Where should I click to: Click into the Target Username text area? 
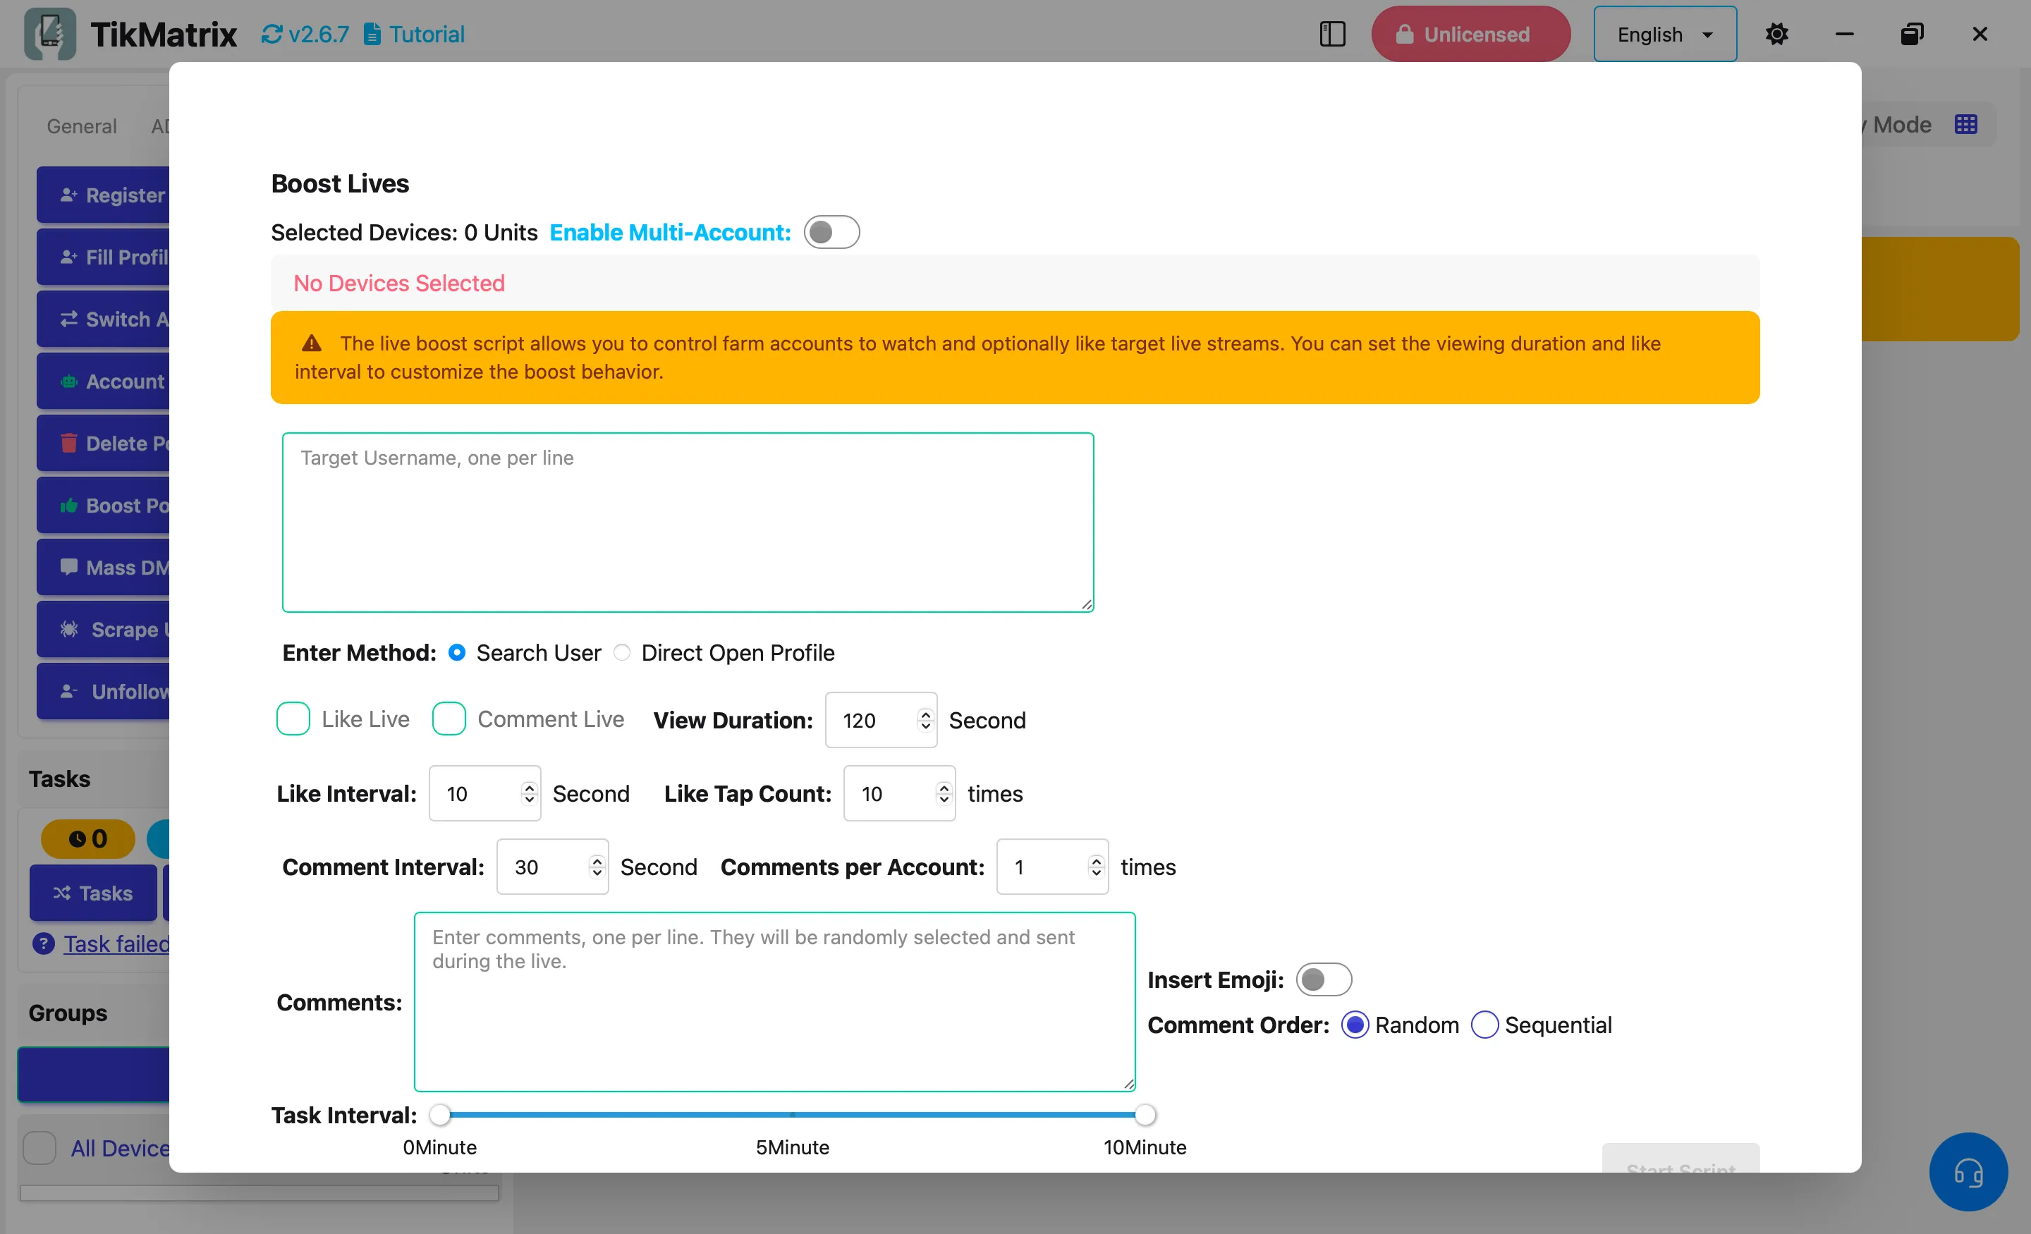[687, 522]
